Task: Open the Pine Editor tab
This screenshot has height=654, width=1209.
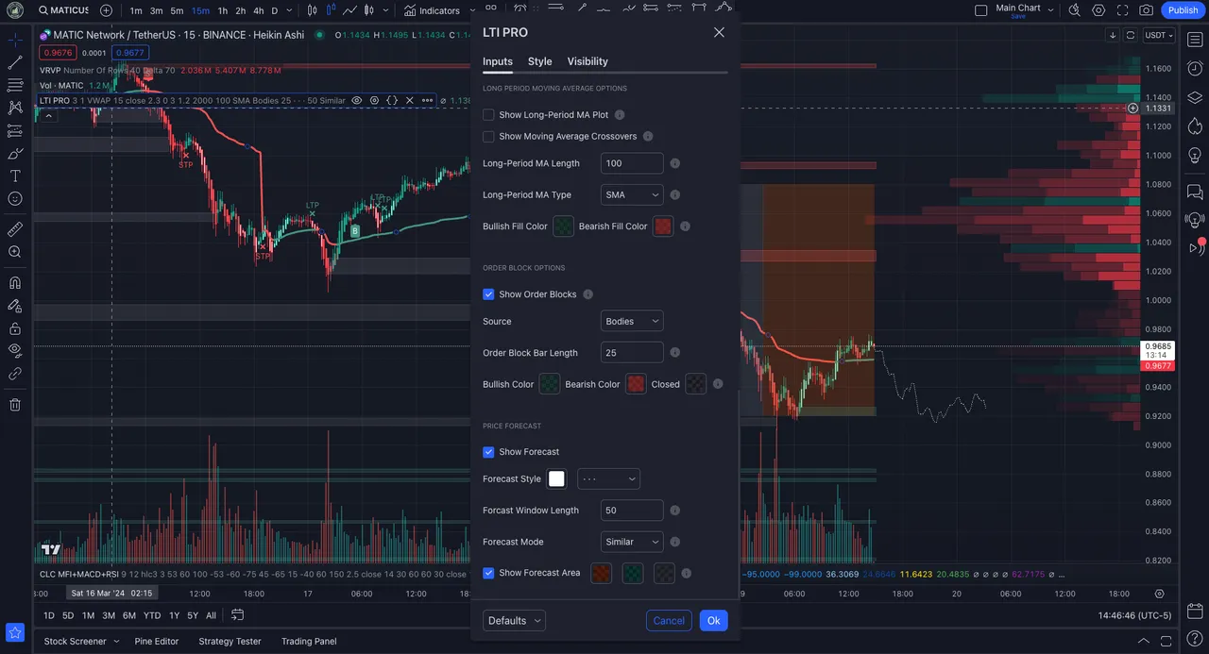Action: coord(157,641)
